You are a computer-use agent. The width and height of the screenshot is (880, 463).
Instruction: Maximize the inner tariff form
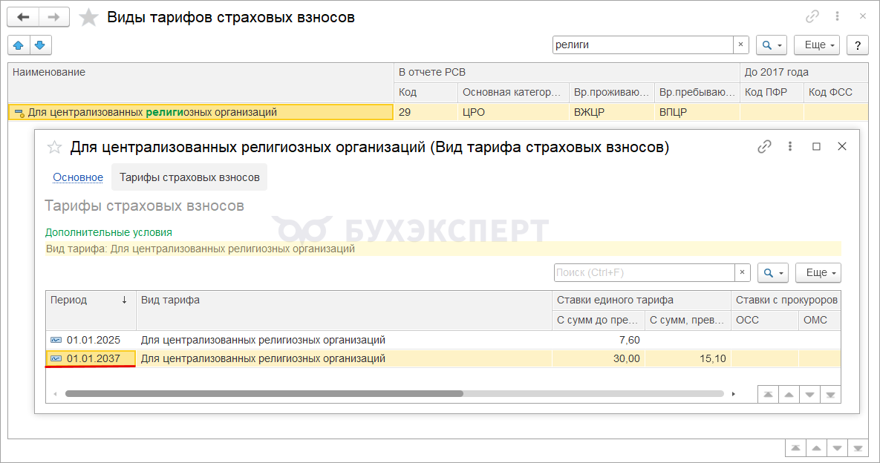816,147
